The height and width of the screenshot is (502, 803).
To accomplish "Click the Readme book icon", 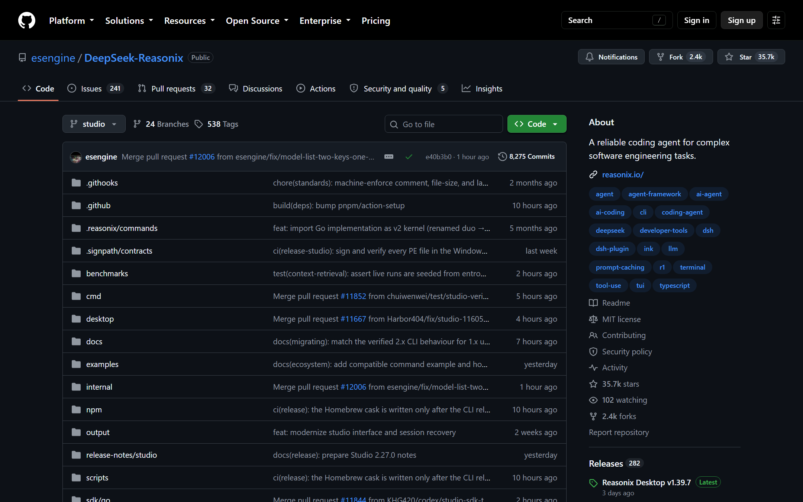I will 593,303.
